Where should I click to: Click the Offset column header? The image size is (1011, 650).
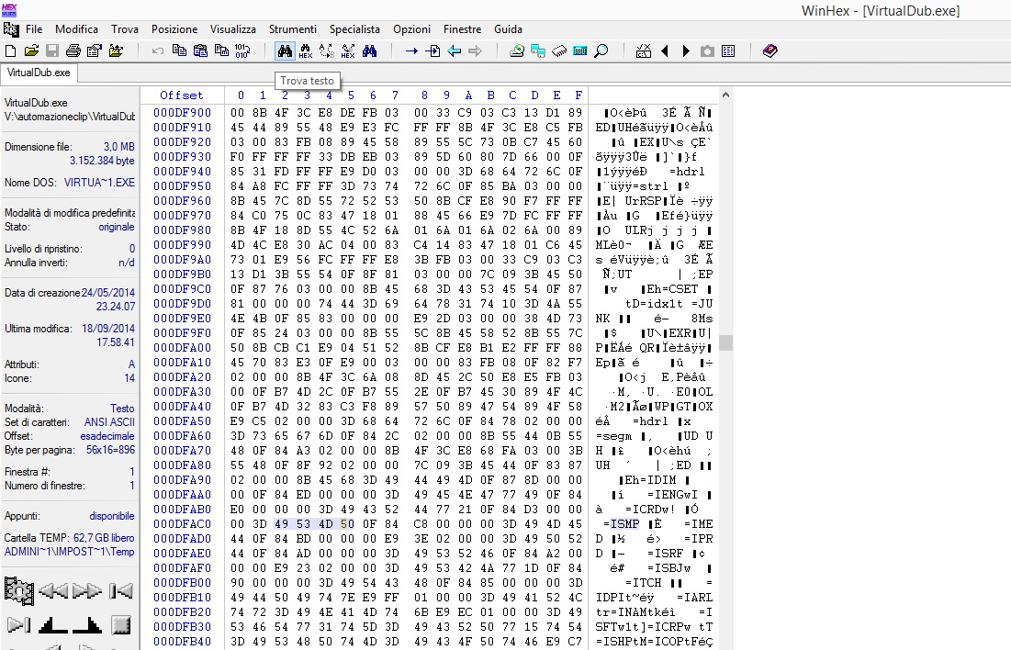[182, 95]
